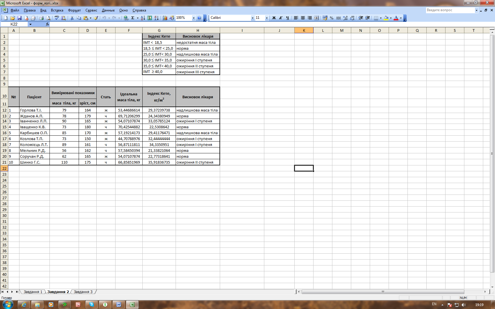Align text left

coord(296,18)
